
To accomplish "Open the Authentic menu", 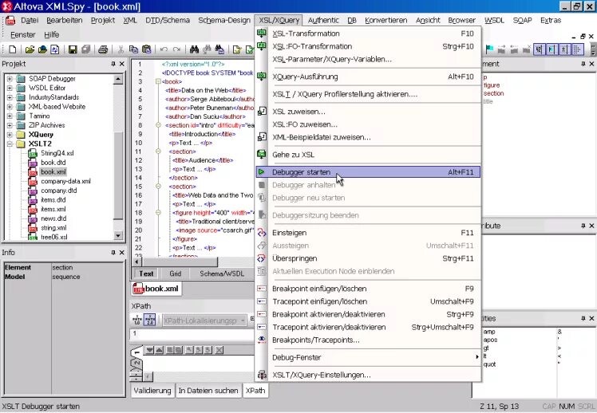I will pos(323,21).
